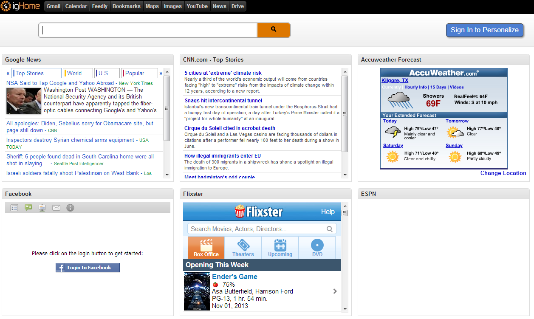This screenshot has width=534, height=319.
Task: Click the Flixster search magnifier icon
Action: (x=330, y=229)
